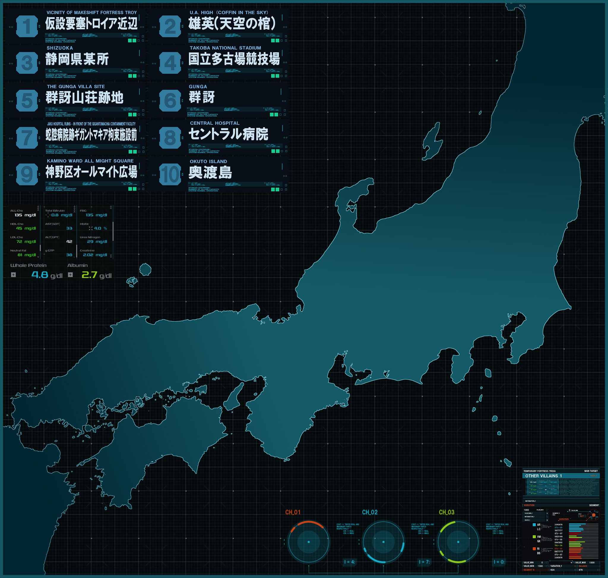Click the MAIN TARGET label
The image size is (608, 578).
point(591,471)
